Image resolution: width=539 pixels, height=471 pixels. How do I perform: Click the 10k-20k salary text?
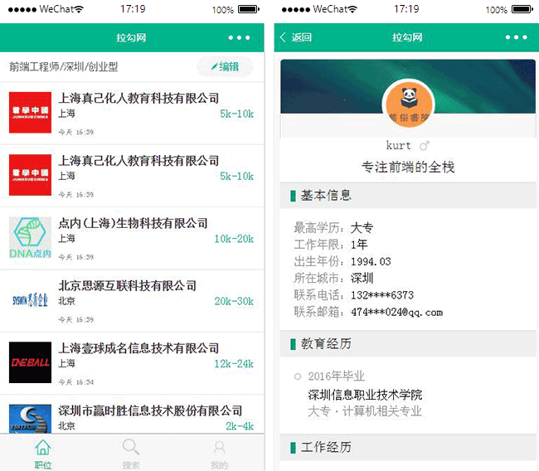click(x=234, y=239)
